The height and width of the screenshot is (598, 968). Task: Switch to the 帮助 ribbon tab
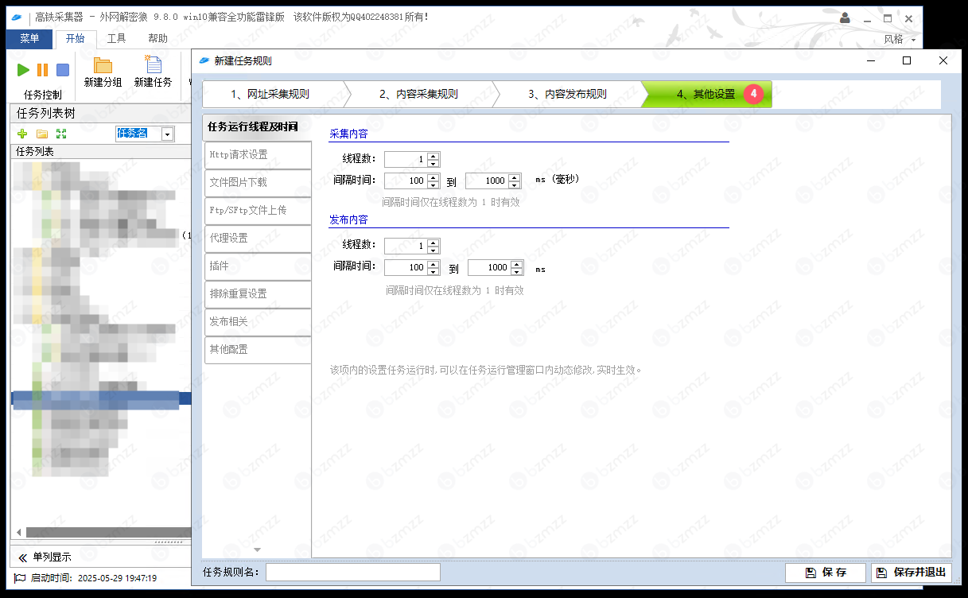pos(157,39)
